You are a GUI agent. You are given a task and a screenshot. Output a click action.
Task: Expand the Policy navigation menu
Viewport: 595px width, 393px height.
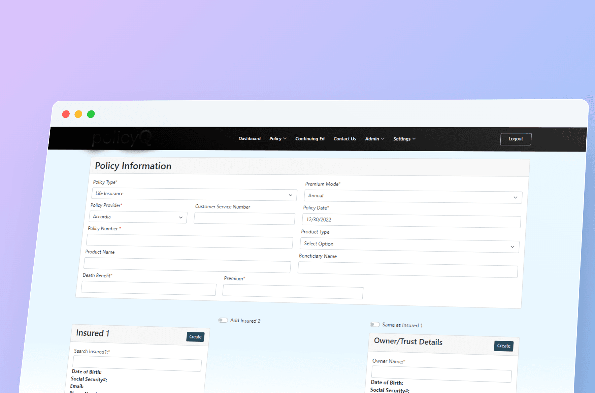[277, 139]
